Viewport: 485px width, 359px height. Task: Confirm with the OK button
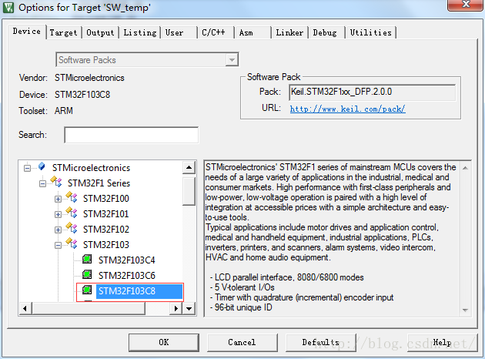164,342
